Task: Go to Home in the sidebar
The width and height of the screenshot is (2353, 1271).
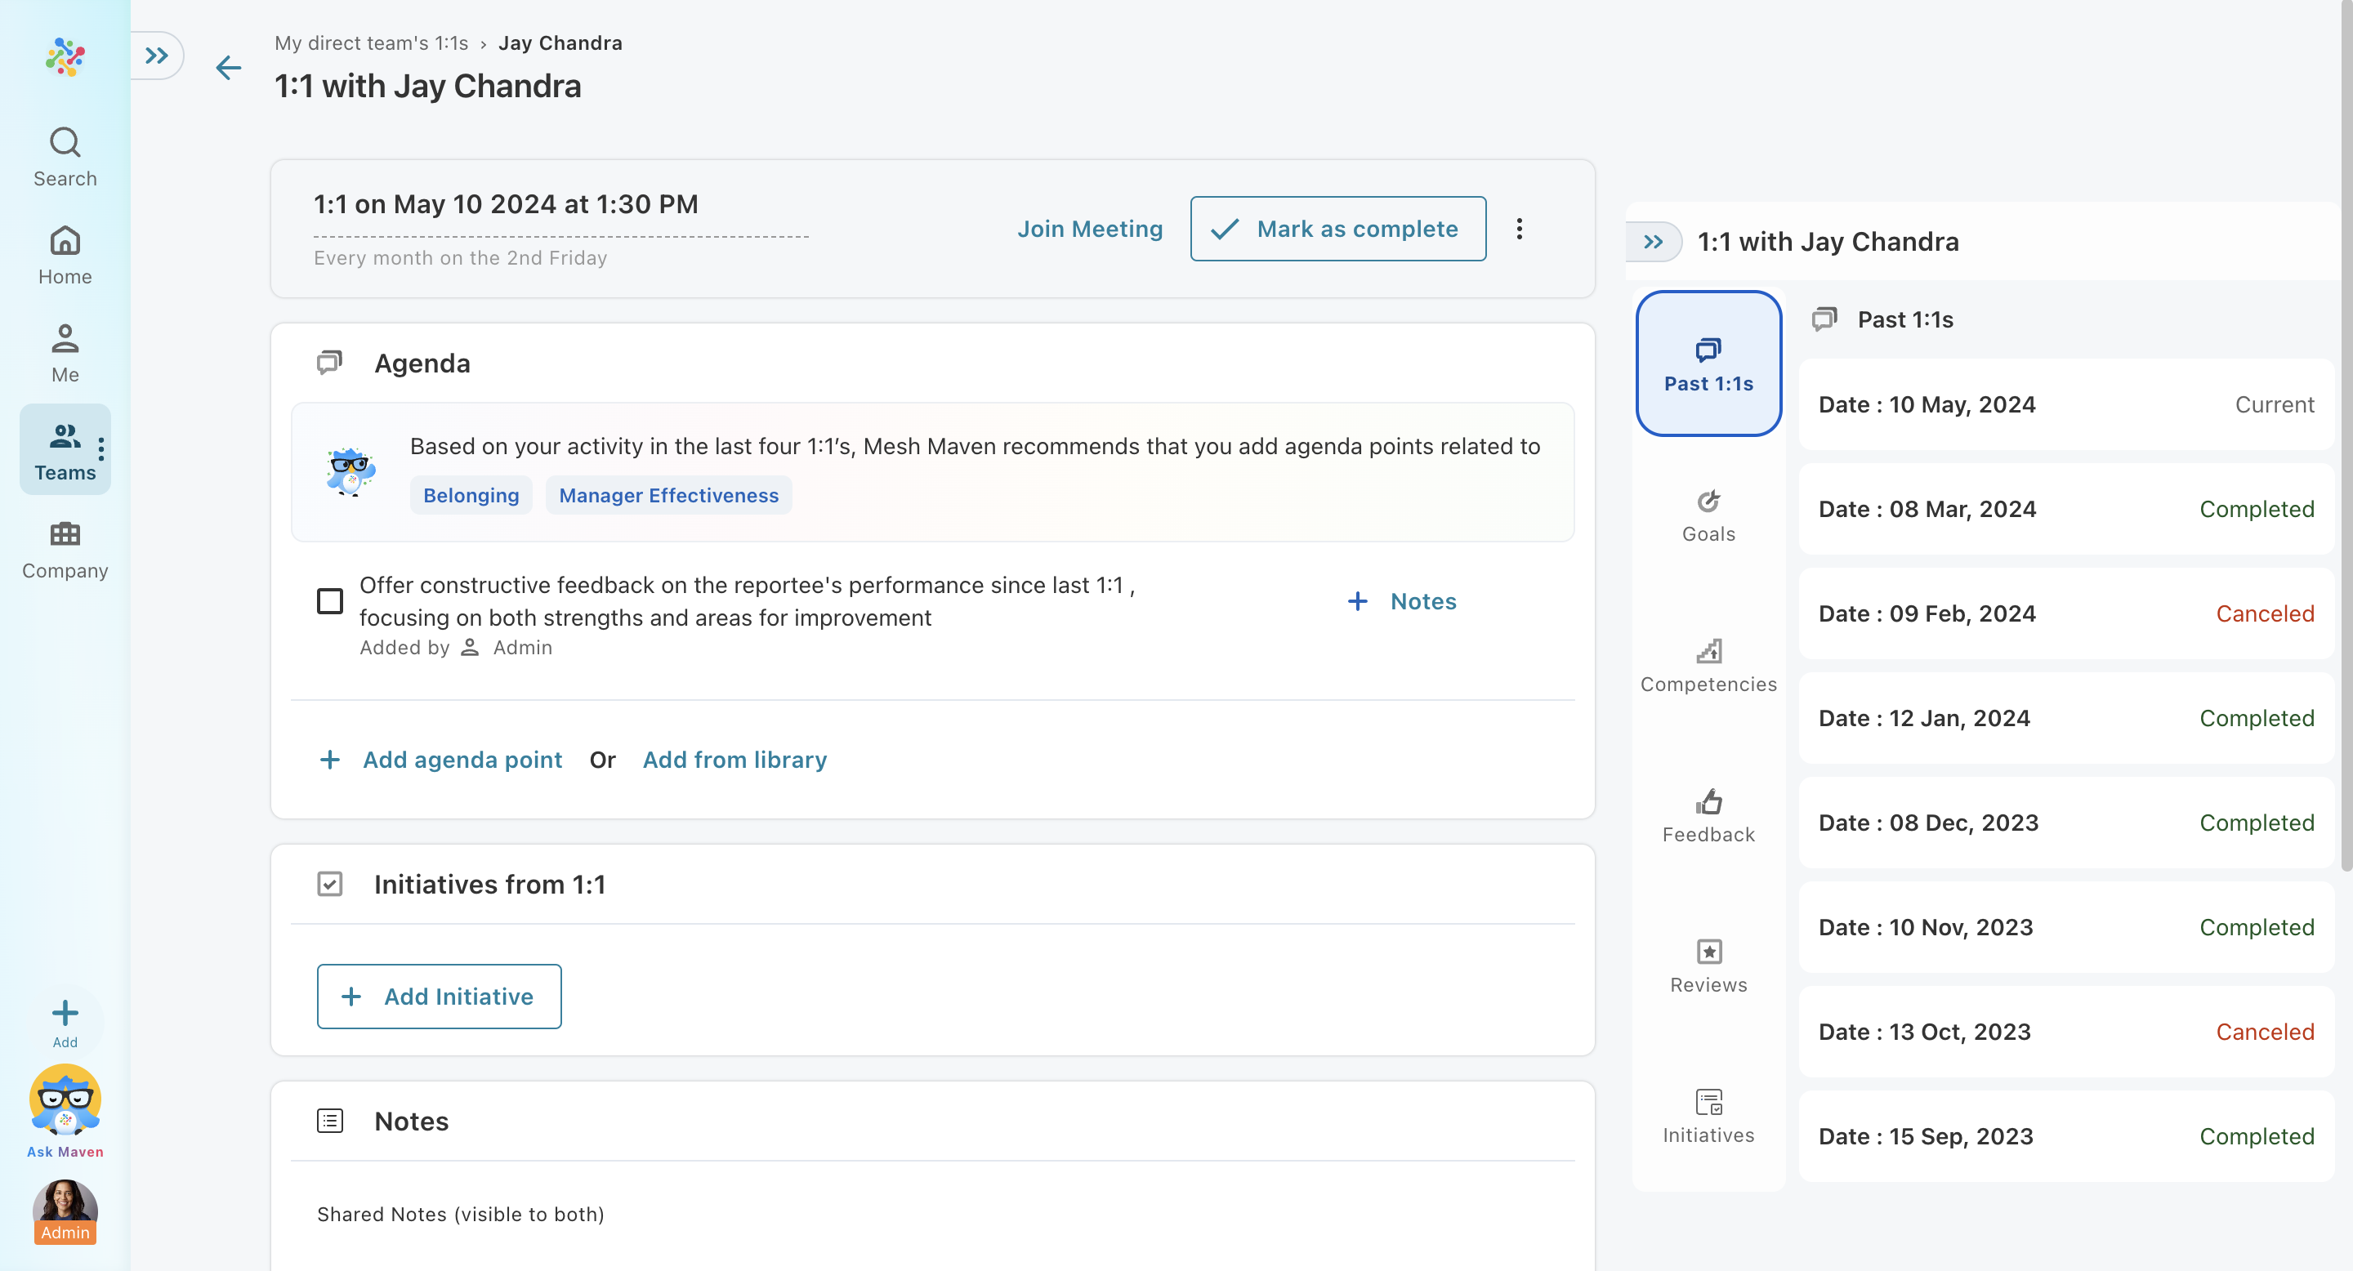Action: (65, 255)
